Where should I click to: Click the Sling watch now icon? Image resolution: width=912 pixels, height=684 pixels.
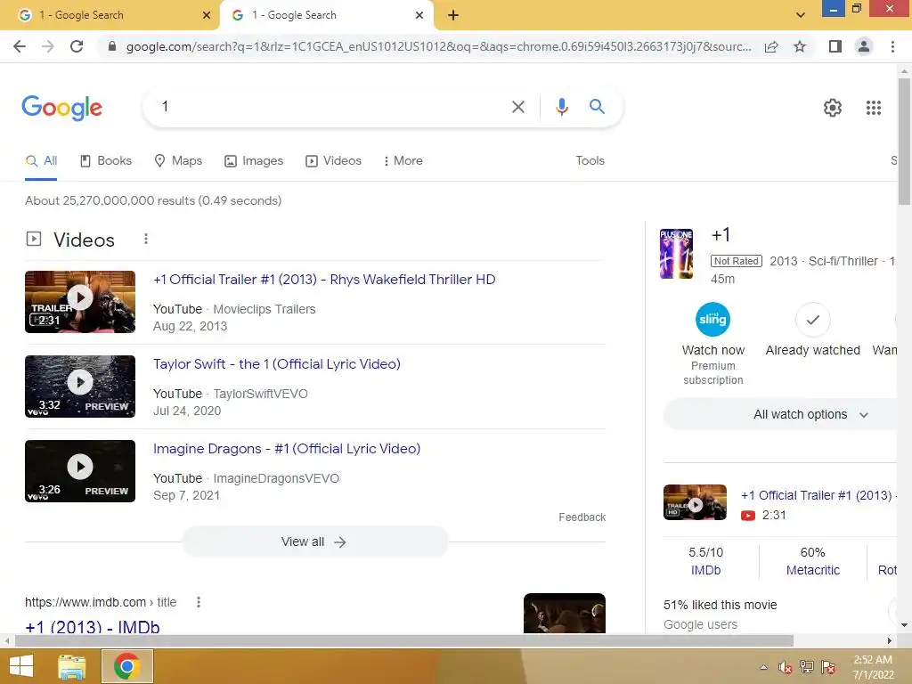(712, 320)
